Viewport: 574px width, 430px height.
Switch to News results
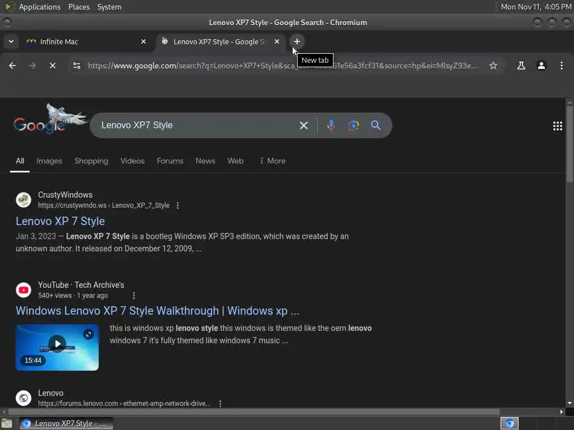205,161
